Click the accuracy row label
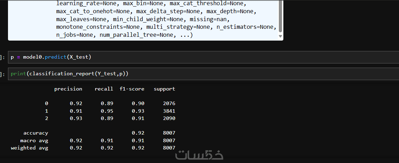The image size is (399, 163). [x=36, y=133]
